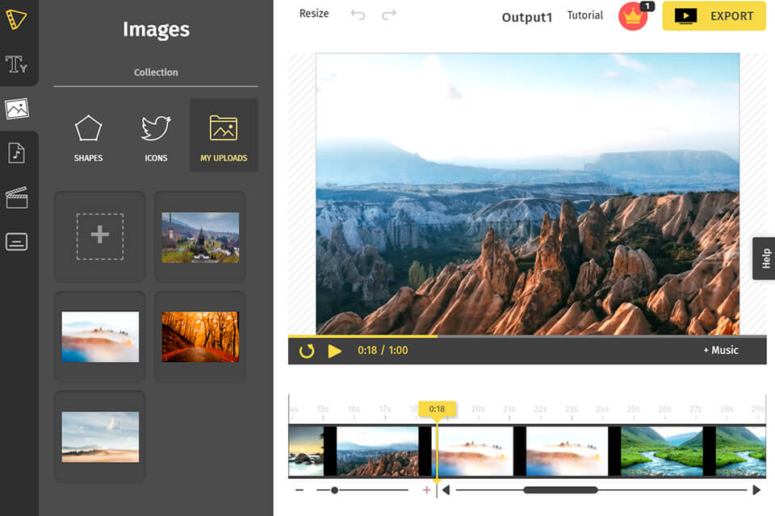Select the autumn forest road uploaded image
Image resolution: width=775 pixels, height=516 pixels.
200,337
